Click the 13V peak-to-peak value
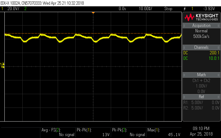The image size is (221, 138). point(106,135)
